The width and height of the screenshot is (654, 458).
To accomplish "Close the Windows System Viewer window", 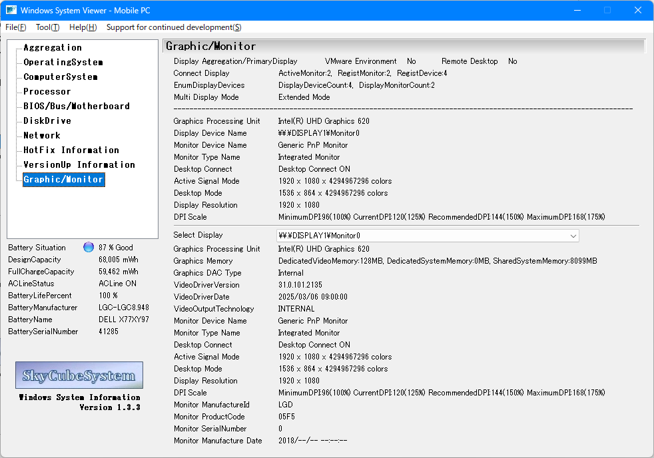I will 638,10.
